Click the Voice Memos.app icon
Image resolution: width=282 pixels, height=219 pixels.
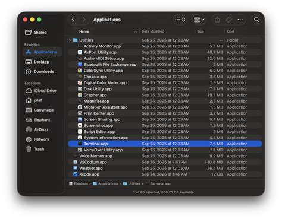click(75, 156)
